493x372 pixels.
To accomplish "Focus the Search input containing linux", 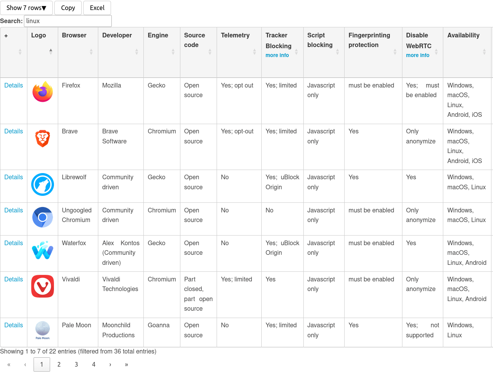I will click(68, 21).
